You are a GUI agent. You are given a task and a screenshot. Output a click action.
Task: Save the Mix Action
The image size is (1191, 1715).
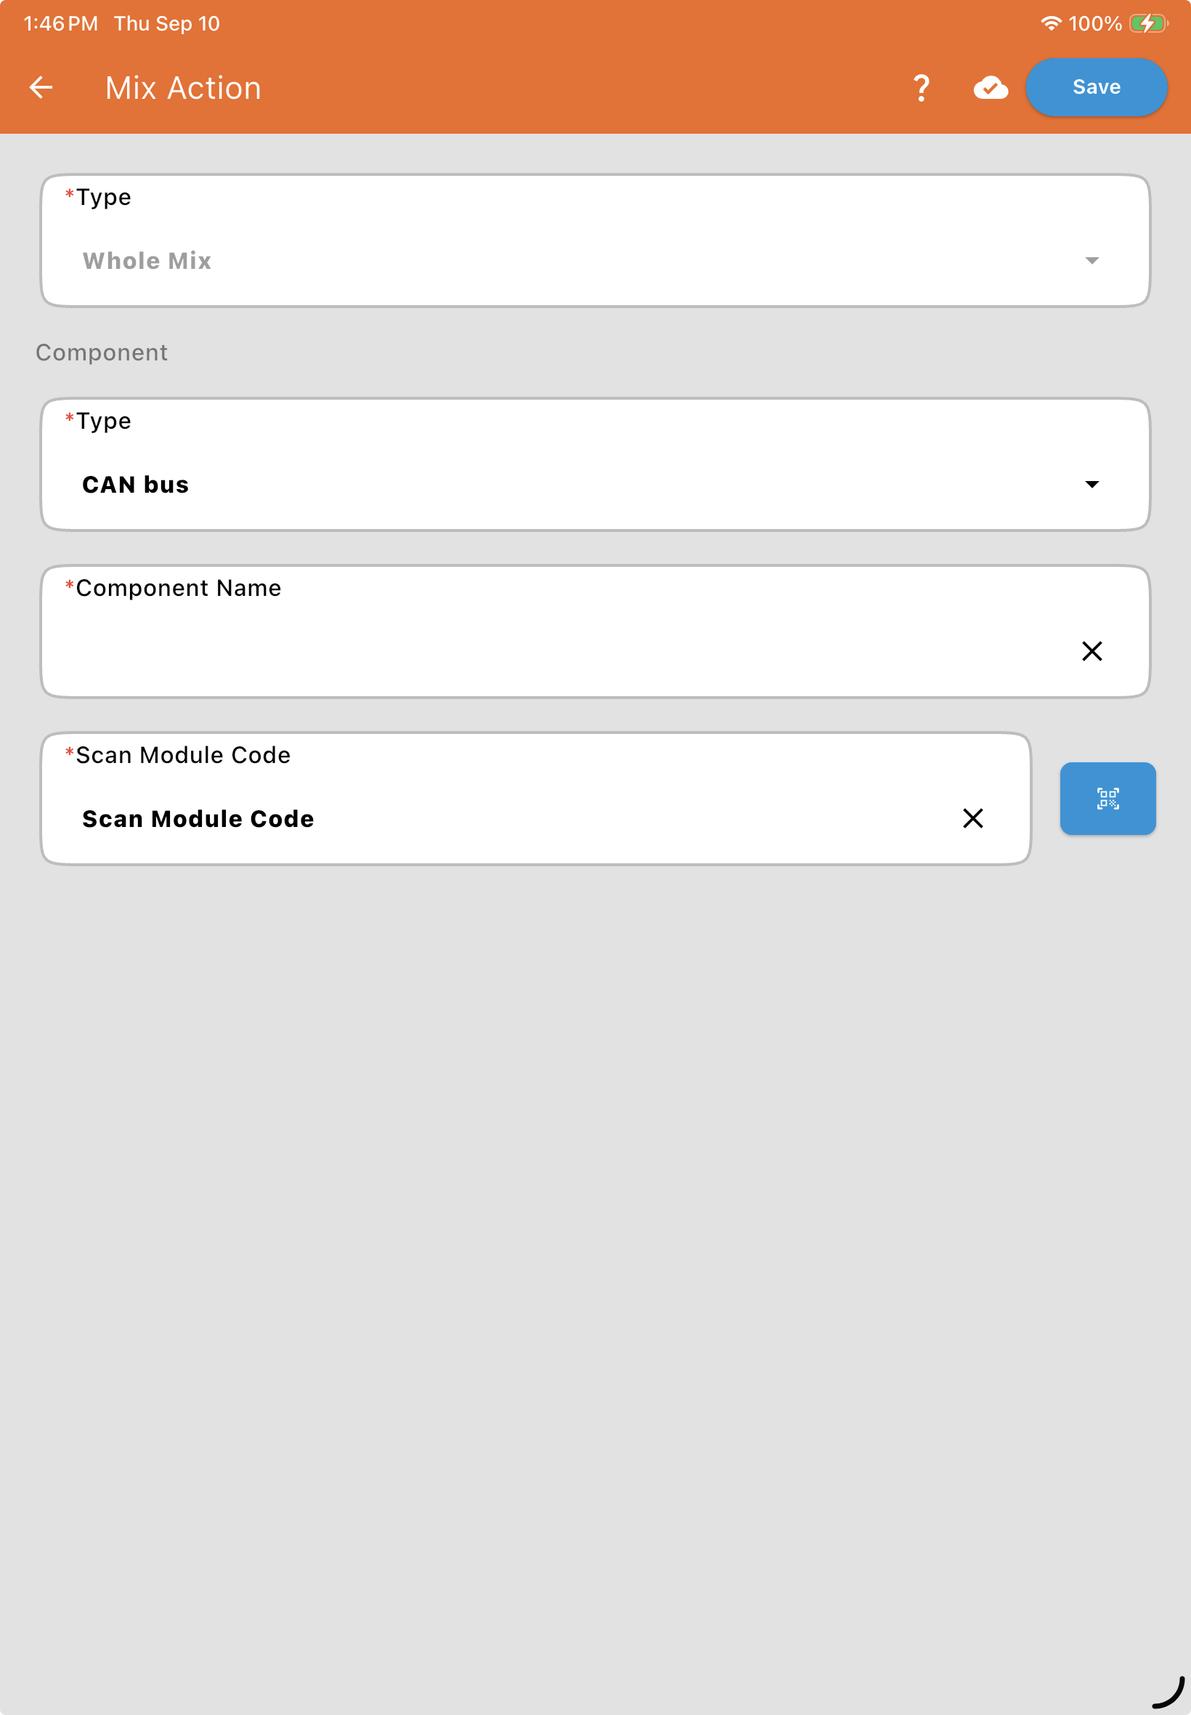coord(1095,87)
